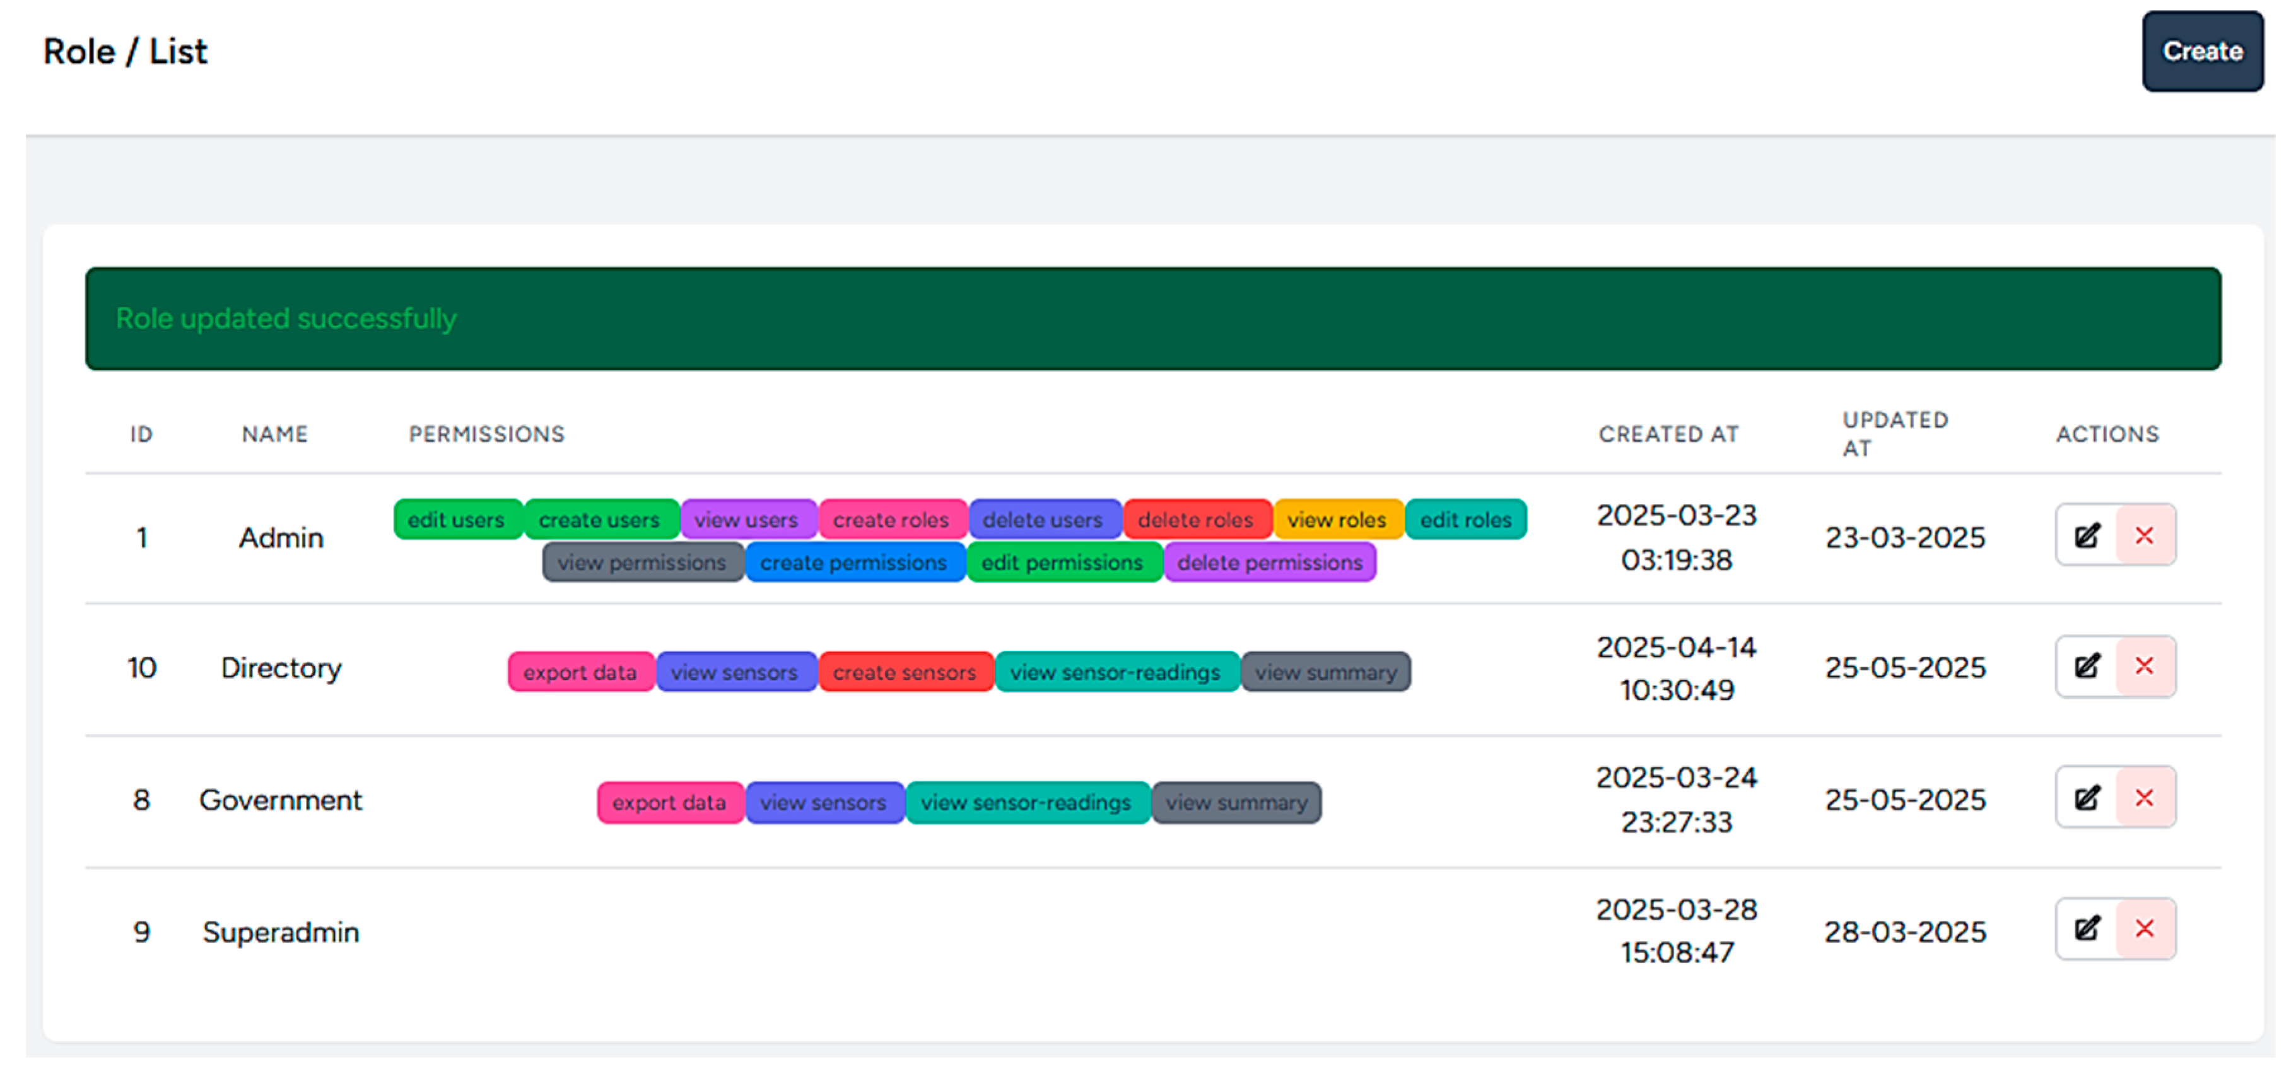
Task: Edit the Government role with pencil icon
Action: click(2087, 797)
